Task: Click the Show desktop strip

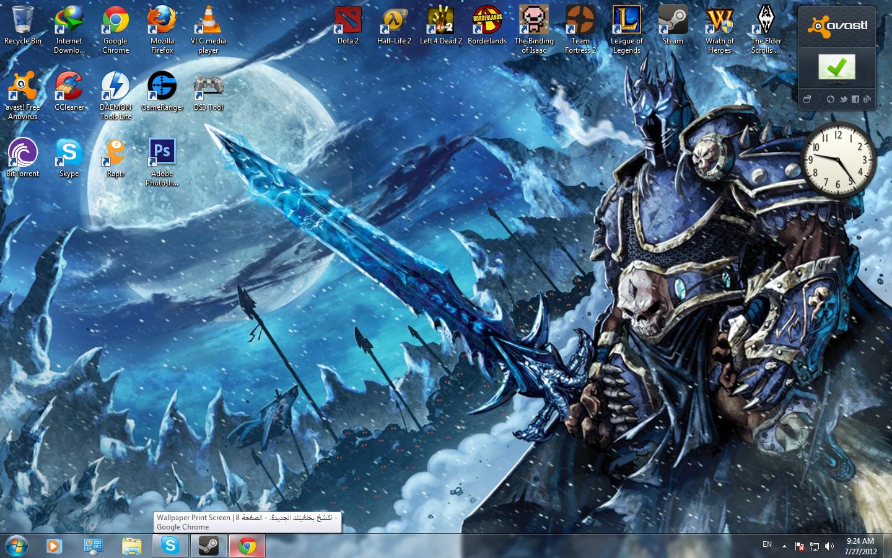Action: [888, 546]
